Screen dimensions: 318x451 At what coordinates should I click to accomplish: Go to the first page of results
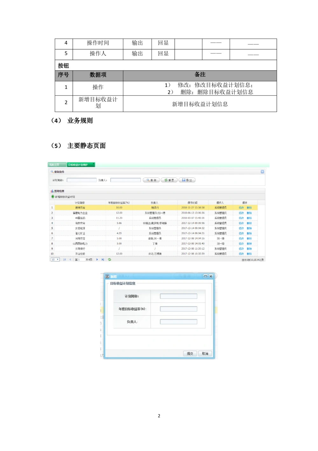coord(65,259)
